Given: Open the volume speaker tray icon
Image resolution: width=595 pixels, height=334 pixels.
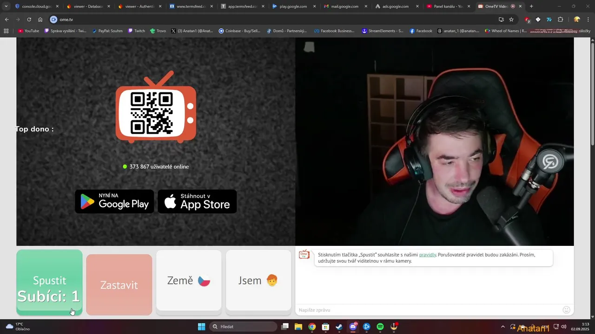Looking at the screenshot, I should tap(563, 327).
